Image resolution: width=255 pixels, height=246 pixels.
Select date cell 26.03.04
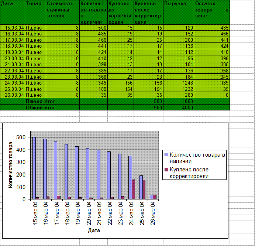click(x=13, y=95)
